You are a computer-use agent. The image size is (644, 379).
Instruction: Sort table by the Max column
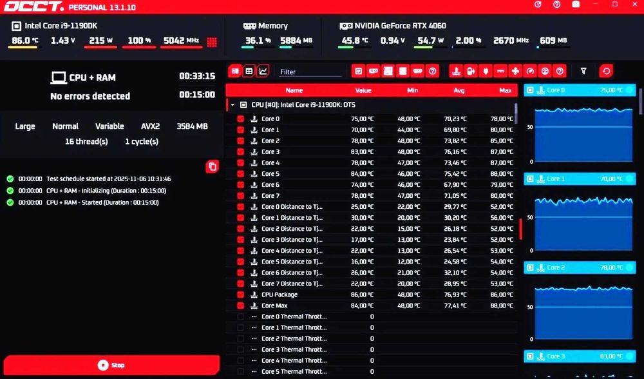[x=505, y=90]
